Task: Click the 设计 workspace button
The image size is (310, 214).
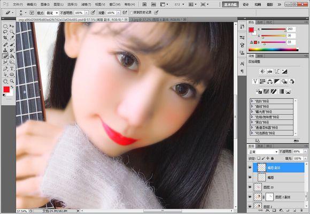Action: pyautogui.click(x=245, y=4)
